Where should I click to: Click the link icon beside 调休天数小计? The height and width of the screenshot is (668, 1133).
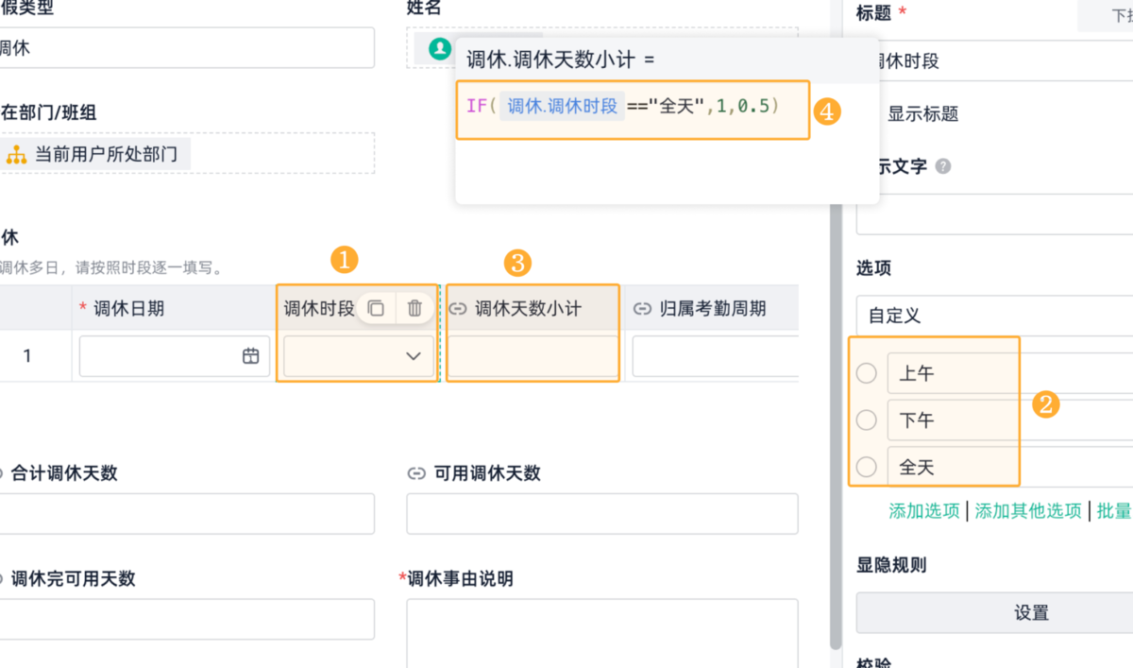(458, 309)
